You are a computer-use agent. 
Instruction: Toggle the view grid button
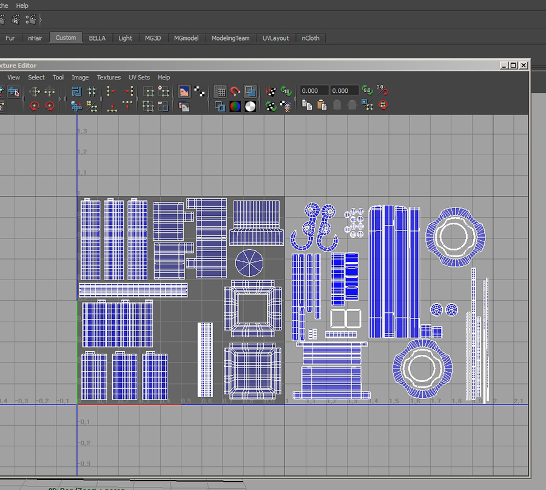[220, 92]
